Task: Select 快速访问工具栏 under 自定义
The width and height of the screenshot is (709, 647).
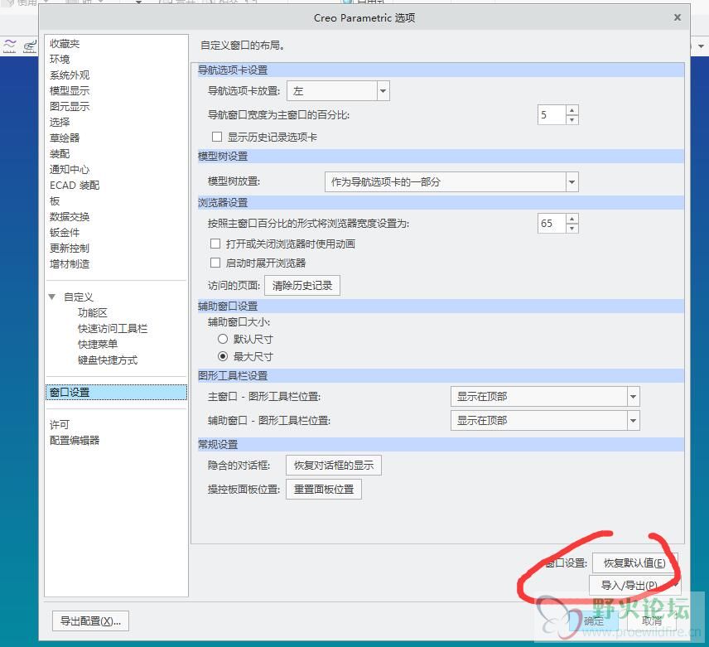Action: [113, 329]
